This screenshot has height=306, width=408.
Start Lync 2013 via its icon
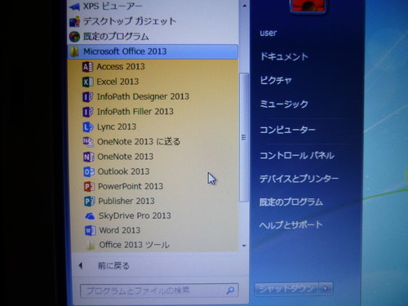point(88,126)
